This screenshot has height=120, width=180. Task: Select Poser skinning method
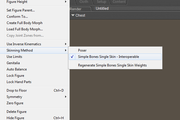[82, 50]
